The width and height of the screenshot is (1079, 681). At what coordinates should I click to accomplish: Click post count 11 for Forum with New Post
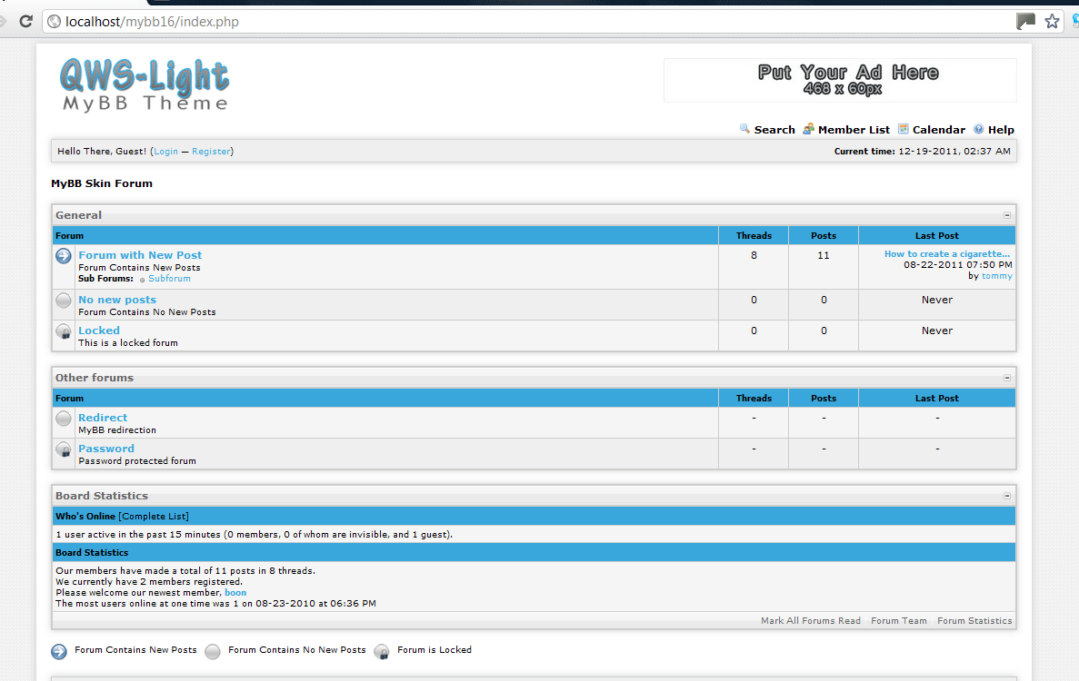(x=823, y=256)
